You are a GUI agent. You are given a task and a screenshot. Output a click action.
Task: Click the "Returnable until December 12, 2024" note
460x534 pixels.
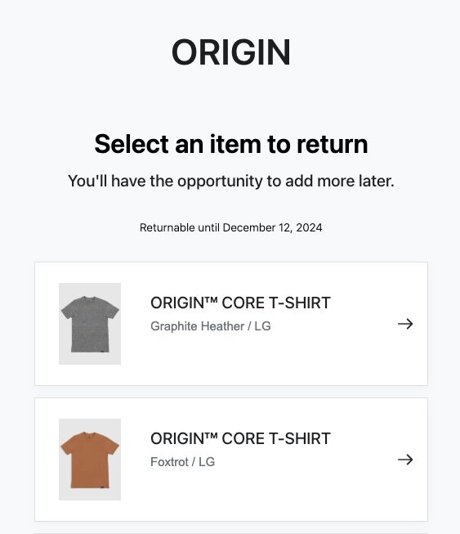point(231,227)
